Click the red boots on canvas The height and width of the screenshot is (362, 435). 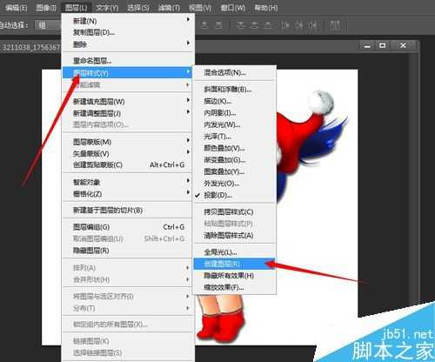(220, 326)
